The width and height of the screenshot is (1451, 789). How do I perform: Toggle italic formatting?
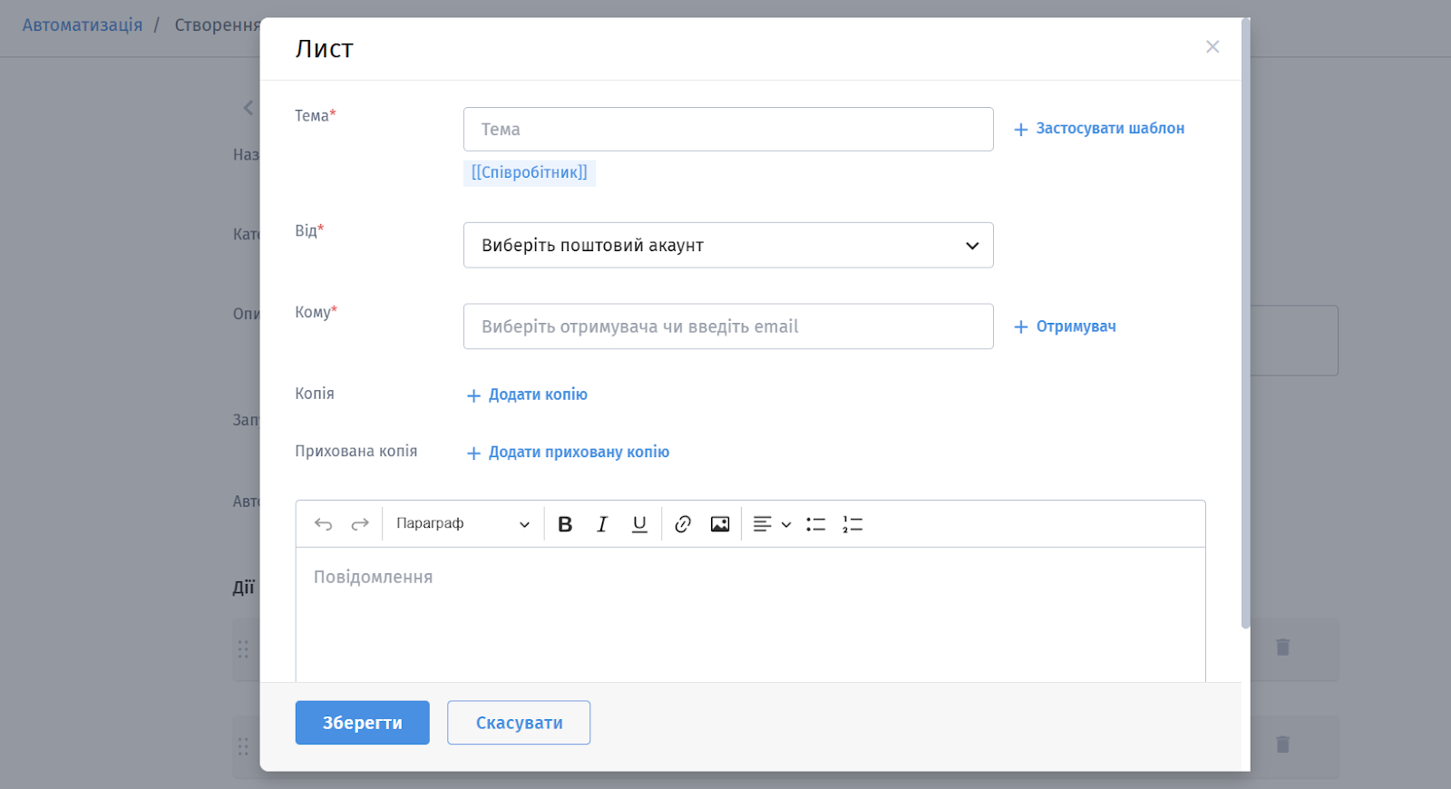602,524
